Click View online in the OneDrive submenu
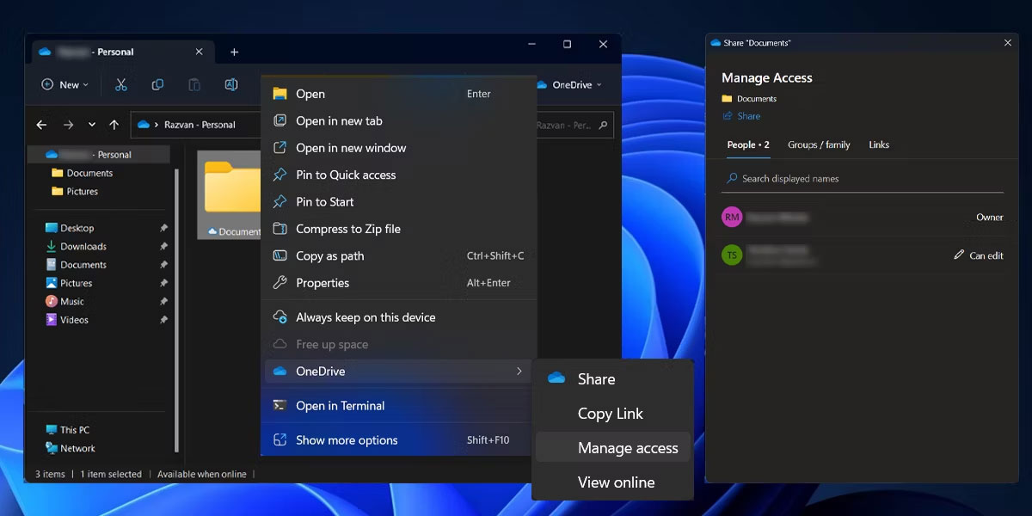This screenshot has height=516, width=1032. (613, 482)
